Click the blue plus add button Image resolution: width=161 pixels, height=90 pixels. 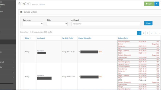pyautogui.click(x=156, y=4)
